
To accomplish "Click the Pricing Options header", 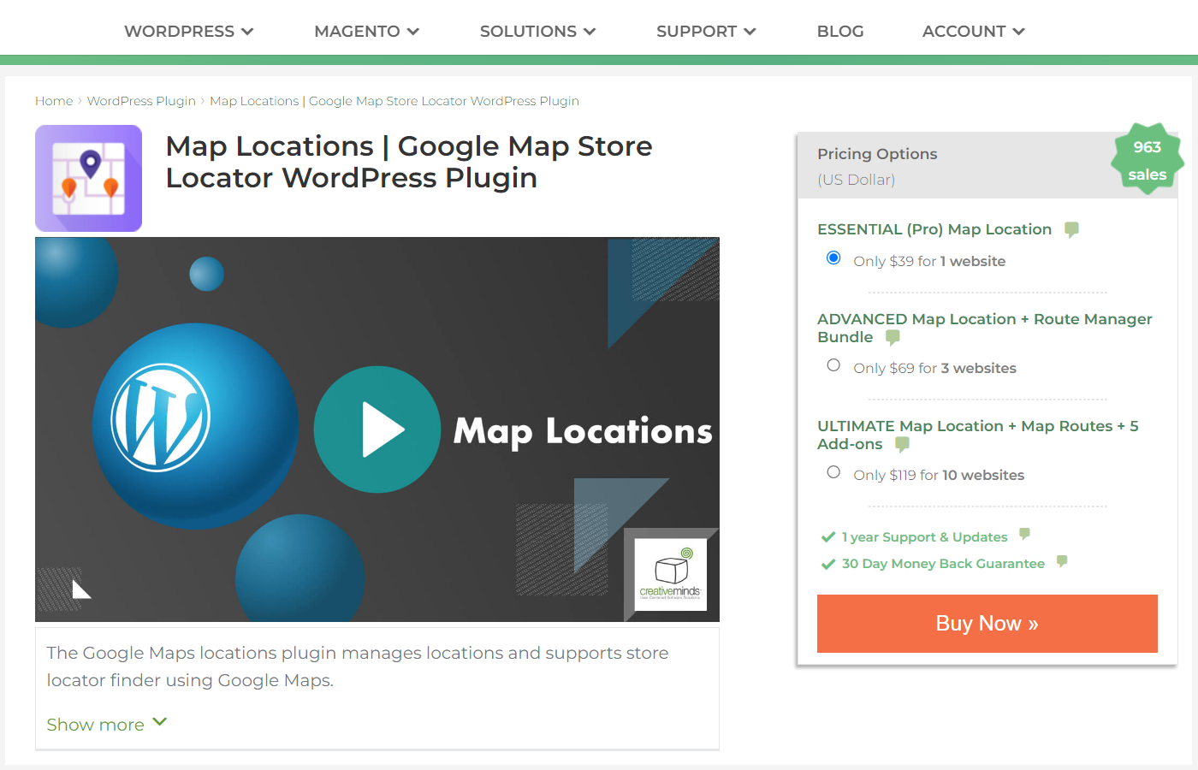I will [877, 154].
